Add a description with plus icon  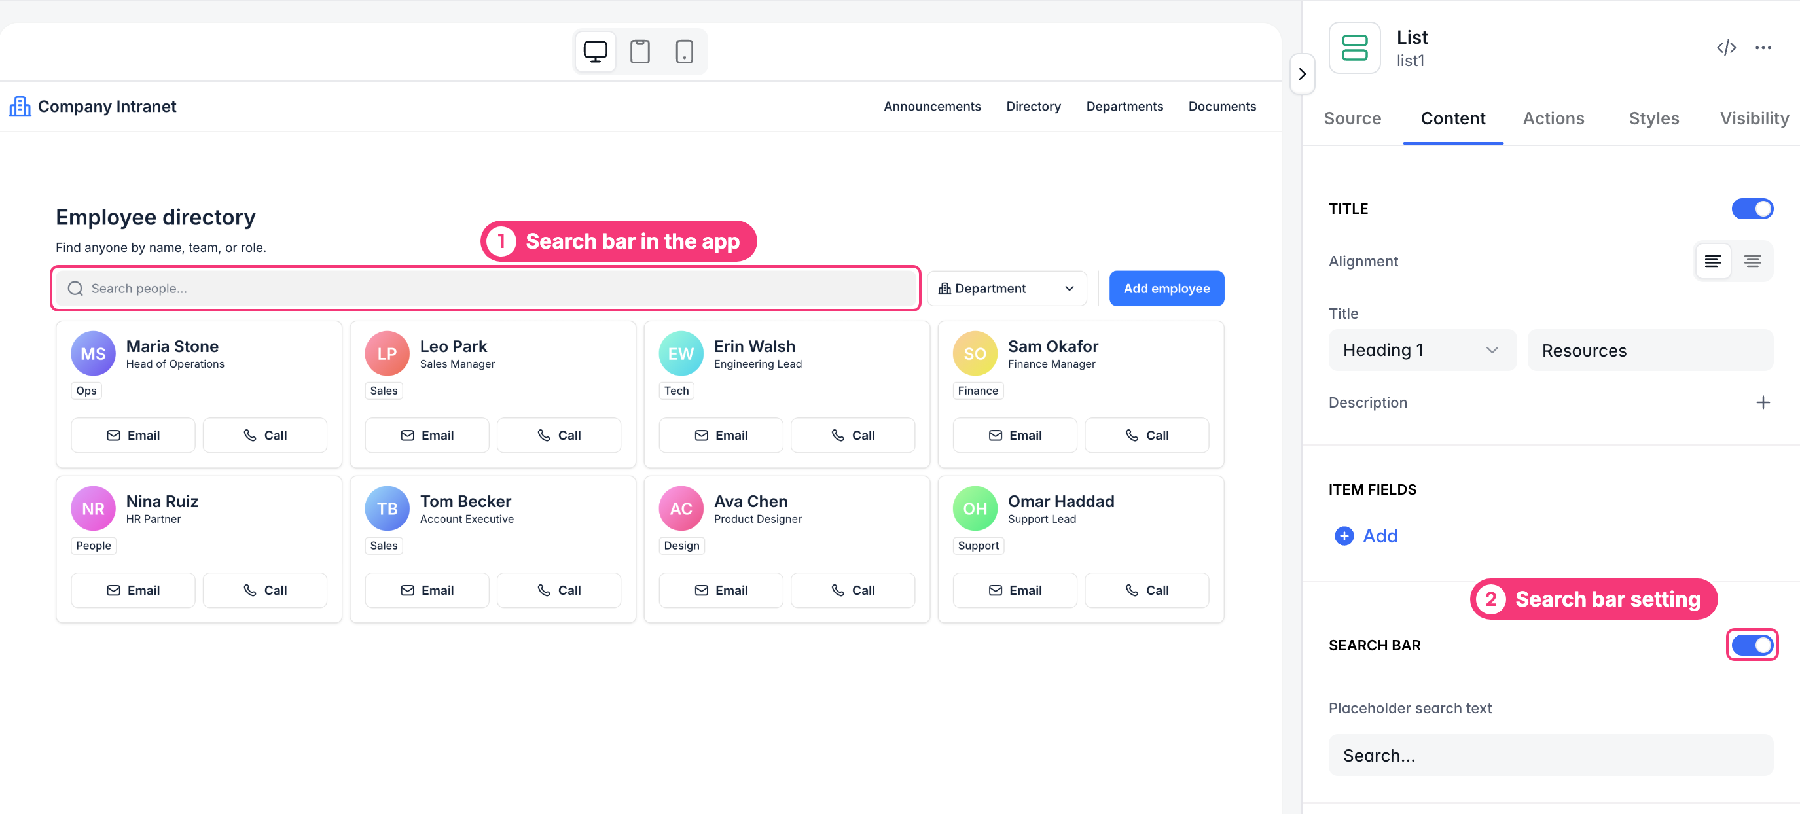click(x=1762, y=402)
